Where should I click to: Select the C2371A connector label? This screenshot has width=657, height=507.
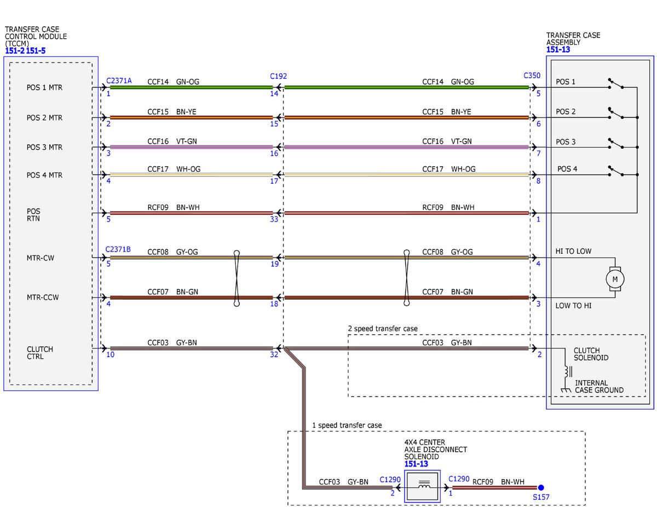point(119,80)
